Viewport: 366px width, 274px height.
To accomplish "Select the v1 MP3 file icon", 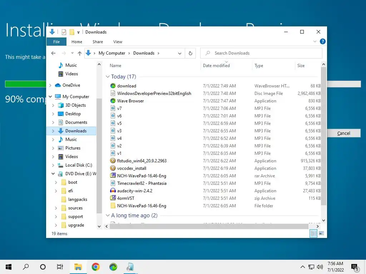I will pos(113,153).
